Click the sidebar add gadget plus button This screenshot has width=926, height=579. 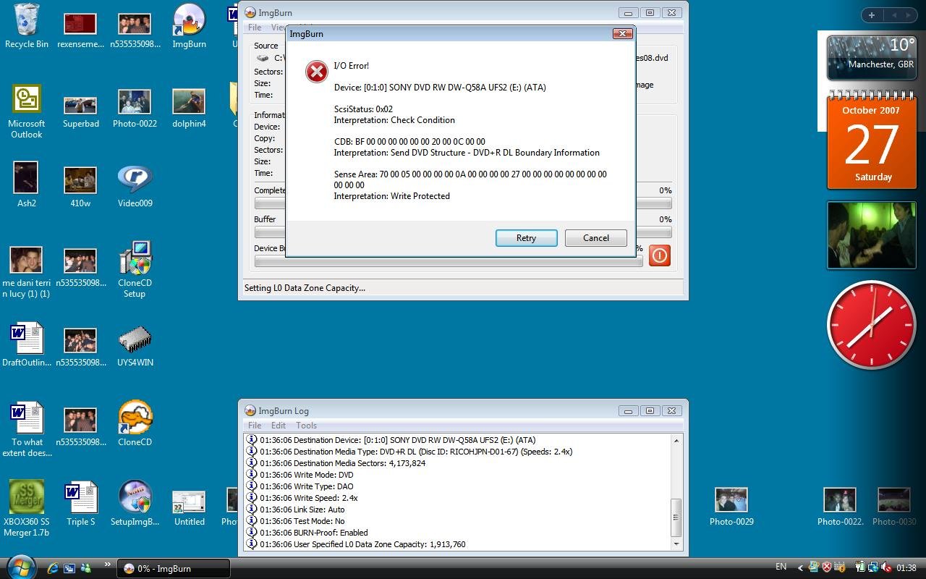click(872, 15)
